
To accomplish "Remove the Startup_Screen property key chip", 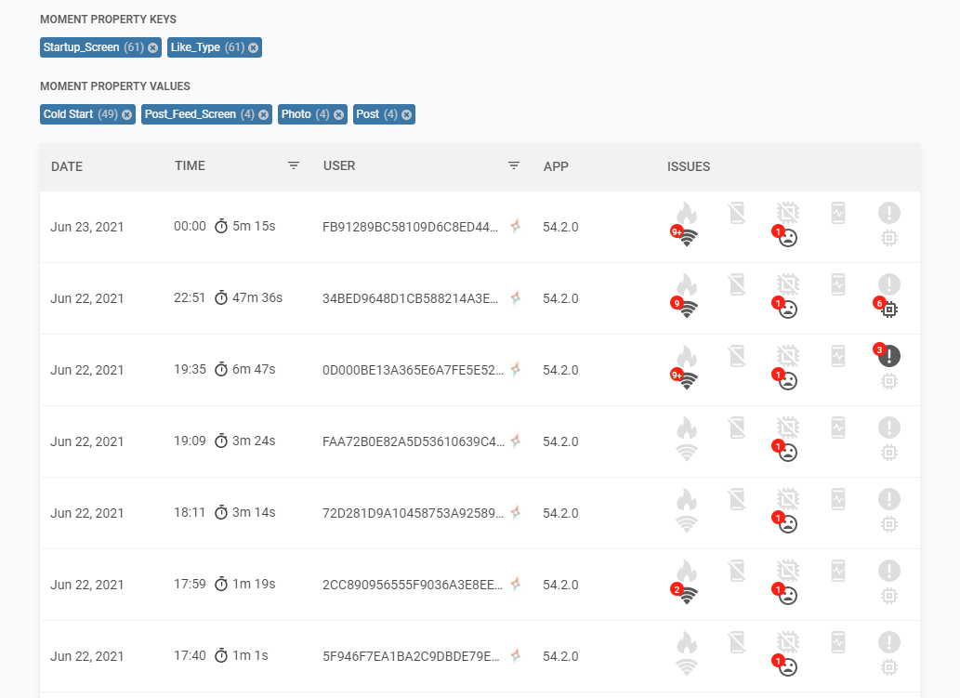I will (x=153, y=47).
